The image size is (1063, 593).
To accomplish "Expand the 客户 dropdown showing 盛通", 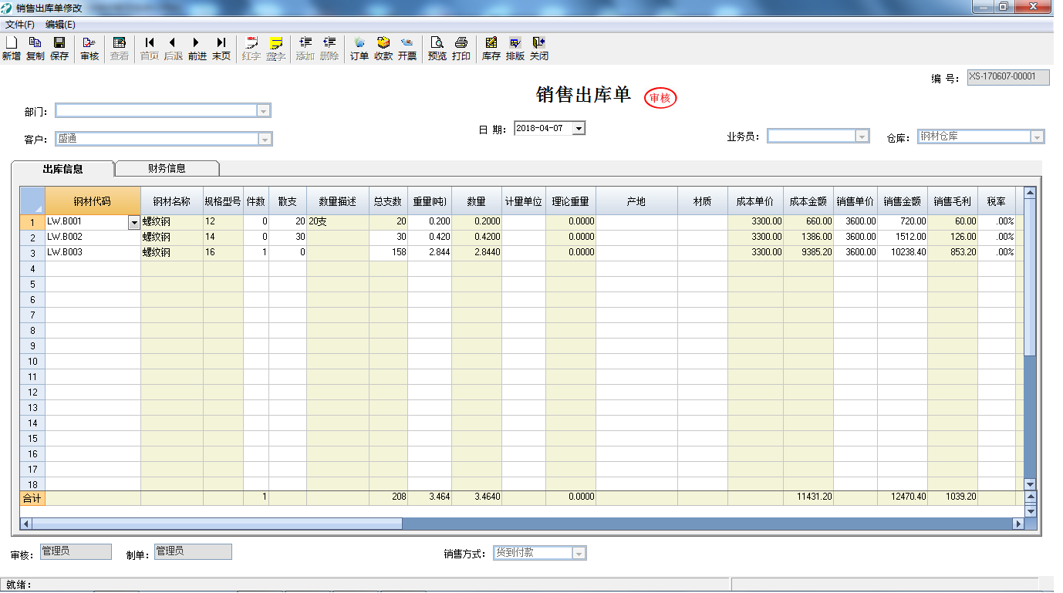I will point(265,140).
